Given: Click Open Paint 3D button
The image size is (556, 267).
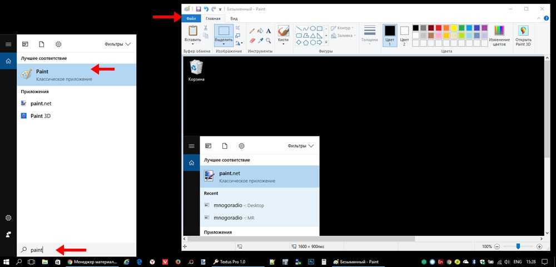Looking at the screenshot, I should (x=523, y=36).
